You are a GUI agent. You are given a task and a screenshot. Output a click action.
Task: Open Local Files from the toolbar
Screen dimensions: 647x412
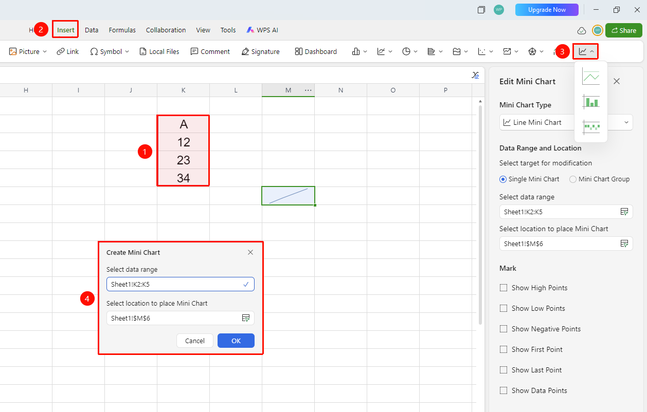click(x=159, y=51)
